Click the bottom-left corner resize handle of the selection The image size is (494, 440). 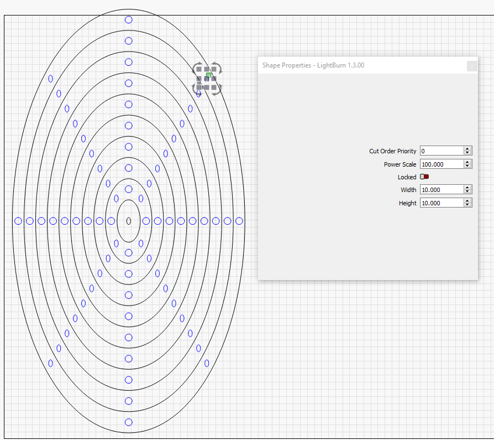click(199, 87)
